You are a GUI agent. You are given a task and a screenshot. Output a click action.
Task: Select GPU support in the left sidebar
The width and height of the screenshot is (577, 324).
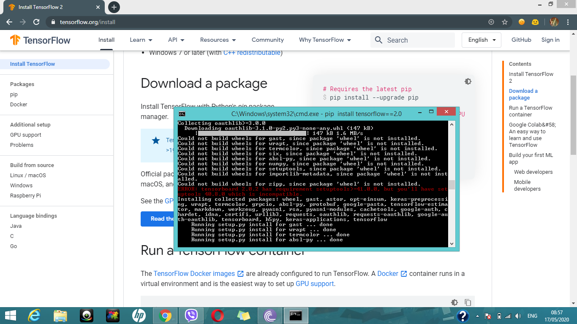(x=26, y=135)
